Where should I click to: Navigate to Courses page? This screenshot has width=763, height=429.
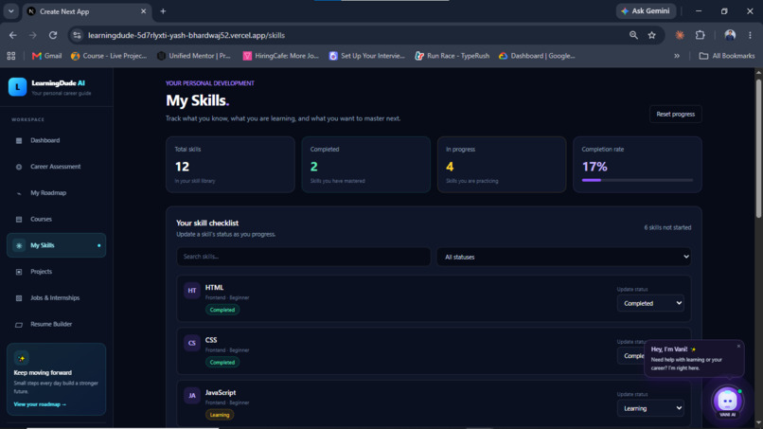click(x=57, y=220)
